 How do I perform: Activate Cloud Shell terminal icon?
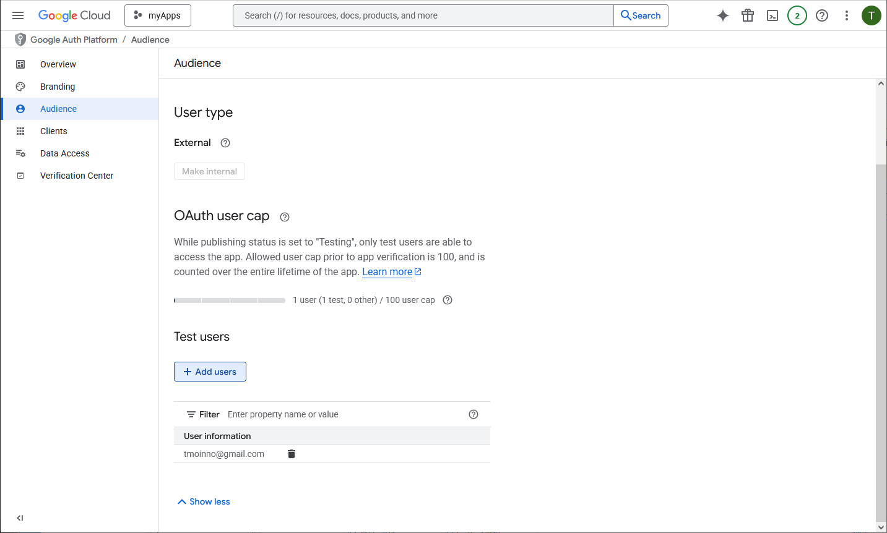click(772, 15)
